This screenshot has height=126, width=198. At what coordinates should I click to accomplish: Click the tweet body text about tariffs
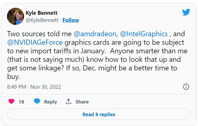(97, 55)
